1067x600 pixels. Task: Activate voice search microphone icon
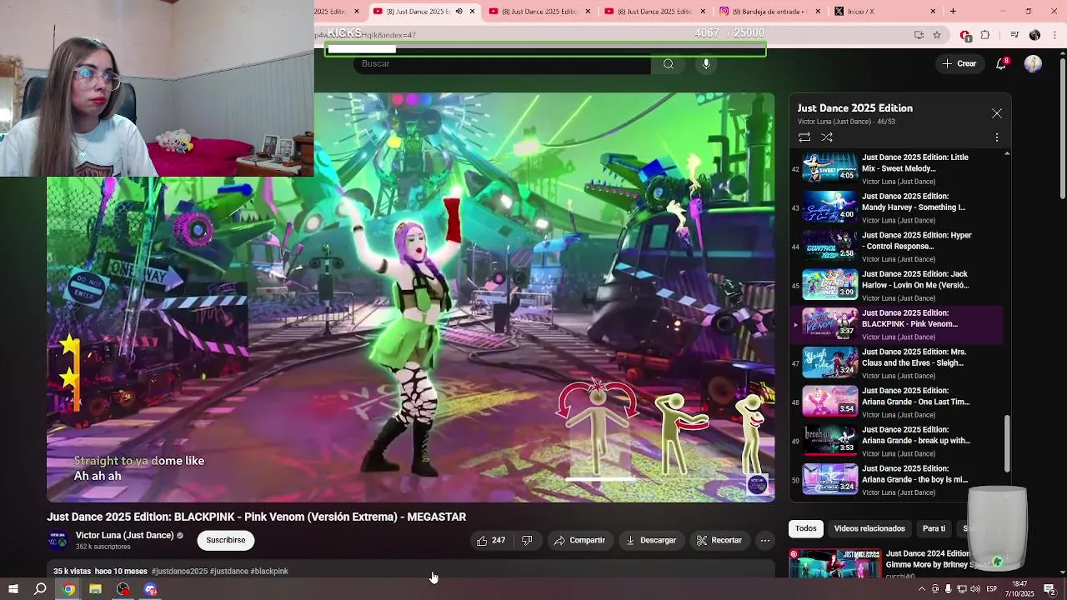pos(706,64)
